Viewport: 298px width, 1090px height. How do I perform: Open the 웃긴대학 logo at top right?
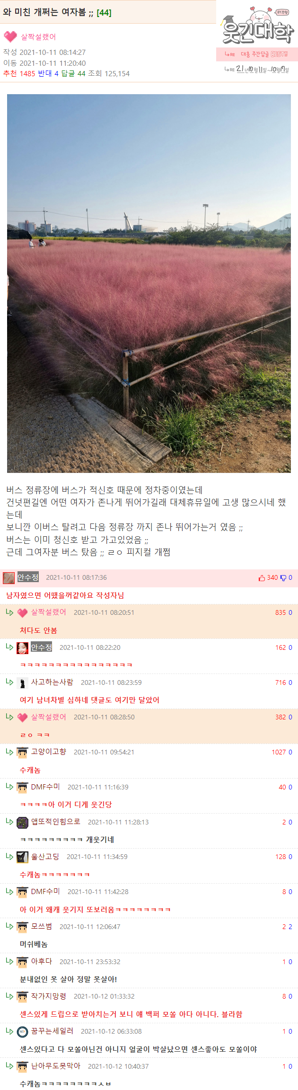tap(257, 27)
